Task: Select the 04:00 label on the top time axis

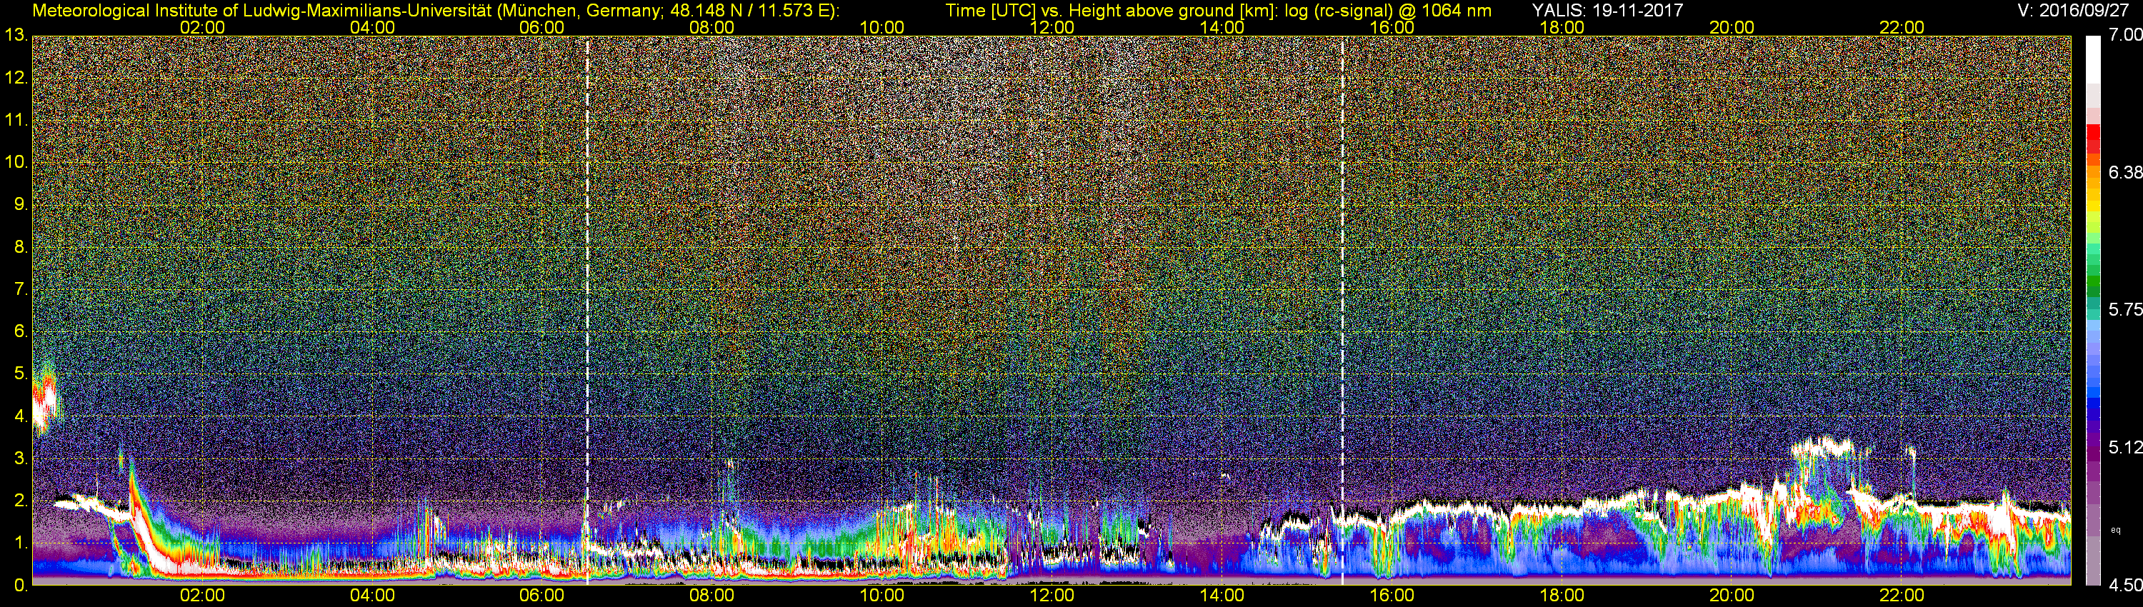Action: point(372,27)
